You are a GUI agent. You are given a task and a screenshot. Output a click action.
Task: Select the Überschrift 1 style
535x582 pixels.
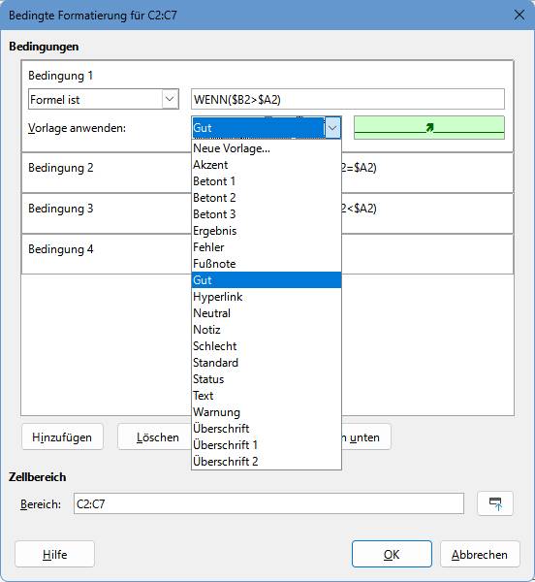(267, 444)
